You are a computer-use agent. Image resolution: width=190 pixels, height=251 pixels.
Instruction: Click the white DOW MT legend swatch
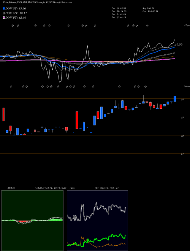4,13
